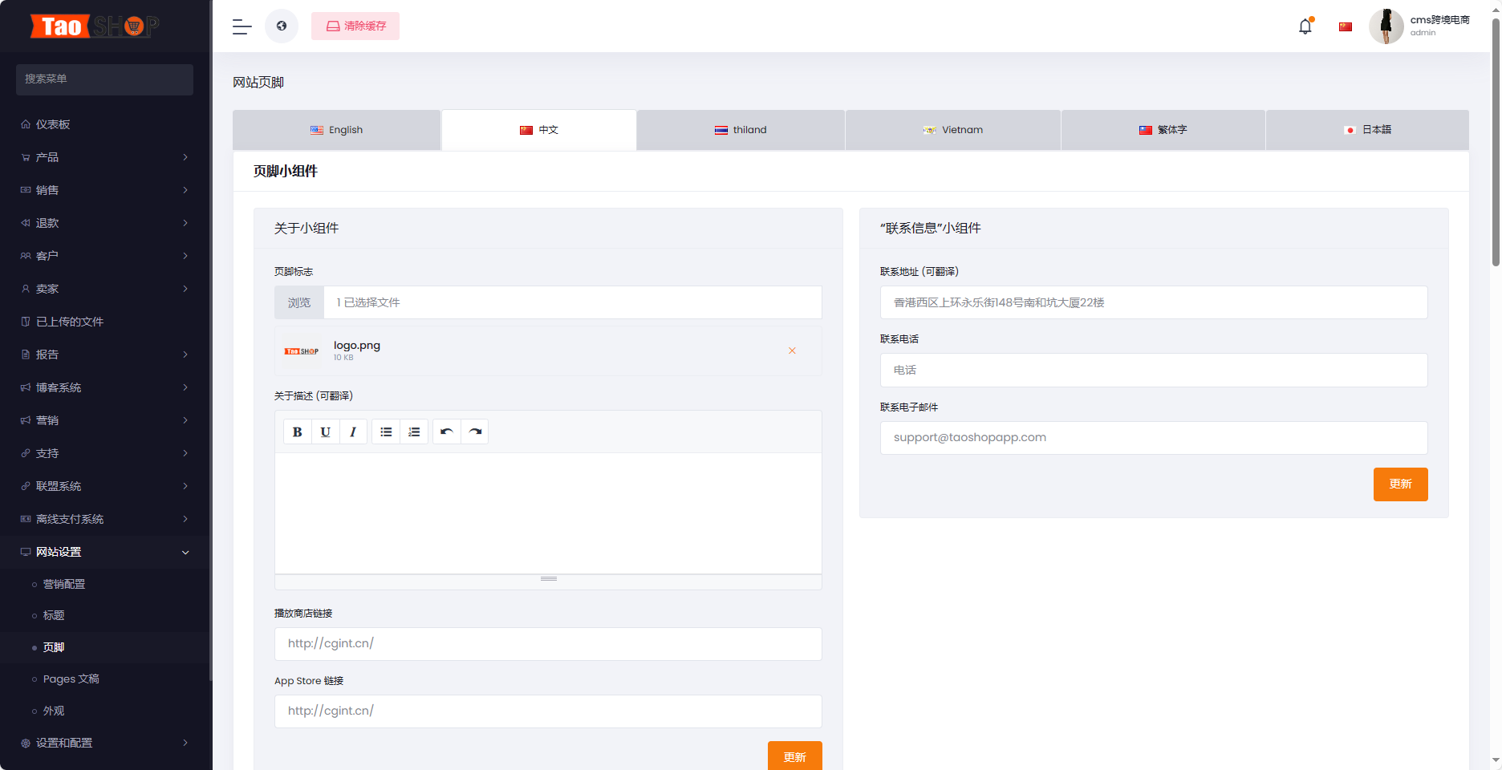
Task: Apply underline formatting in editor toolbar
Action: (x=325, y=432)
